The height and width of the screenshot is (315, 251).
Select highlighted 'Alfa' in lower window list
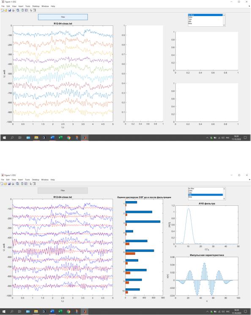[x=205, y=195]
